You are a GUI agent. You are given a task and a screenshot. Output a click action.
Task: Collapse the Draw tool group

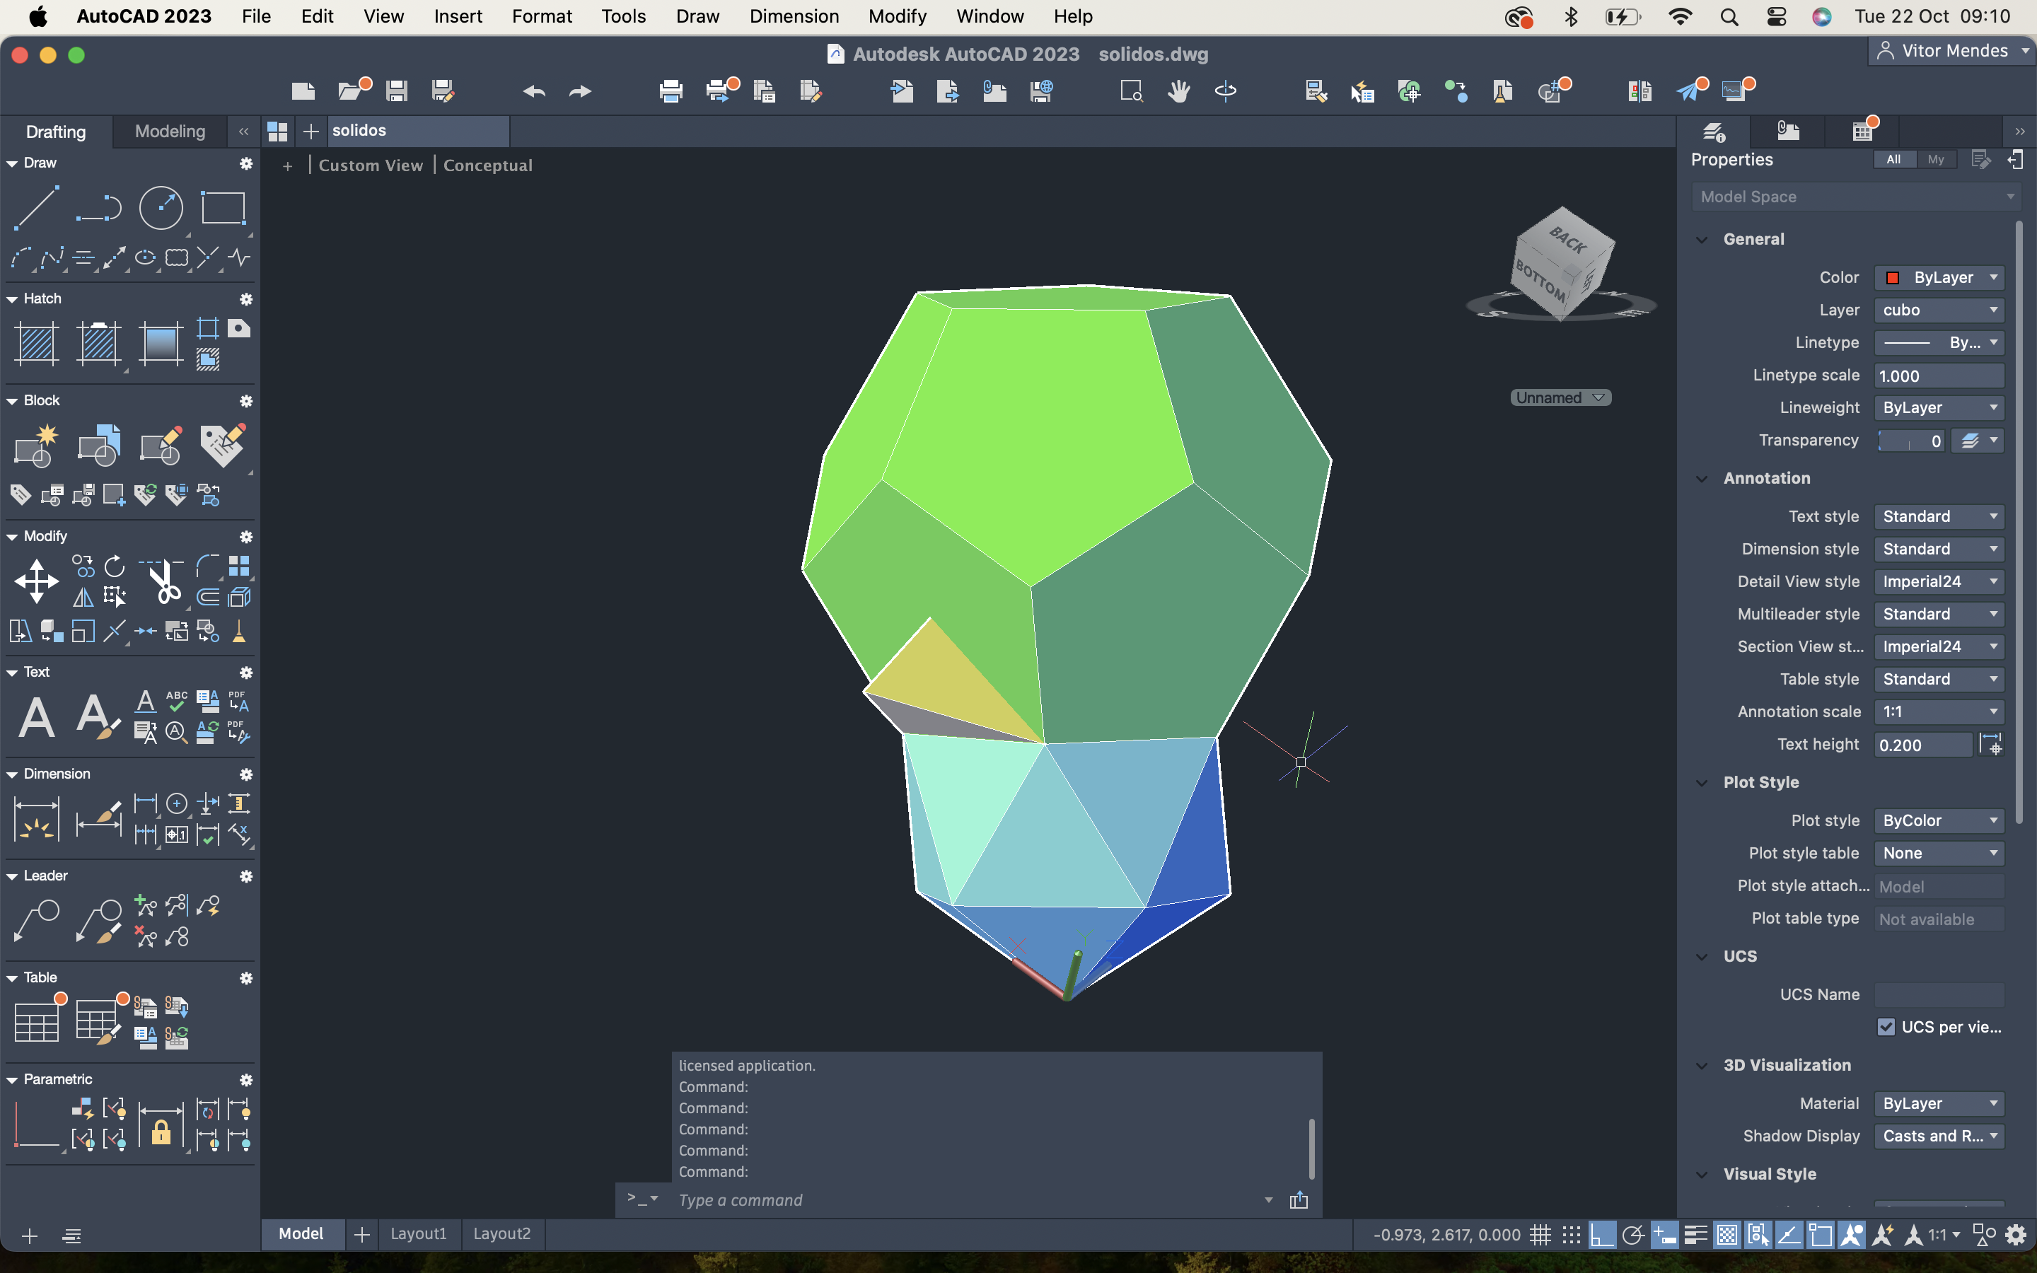(x=12, y=163)
